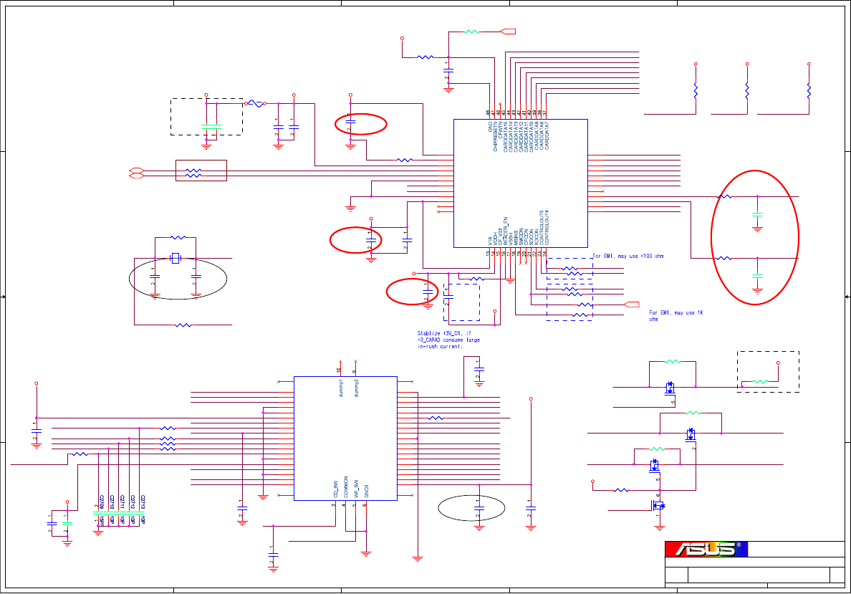Click the dummy1 pin label
The height and width of the screenshot is (594, 851).
pos(341,388)
